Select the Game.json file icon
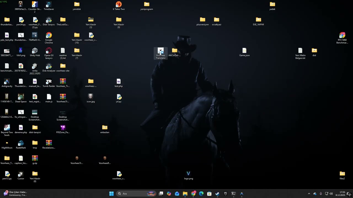This screenshot has height=198, width=353. click(x=244, y=52)
